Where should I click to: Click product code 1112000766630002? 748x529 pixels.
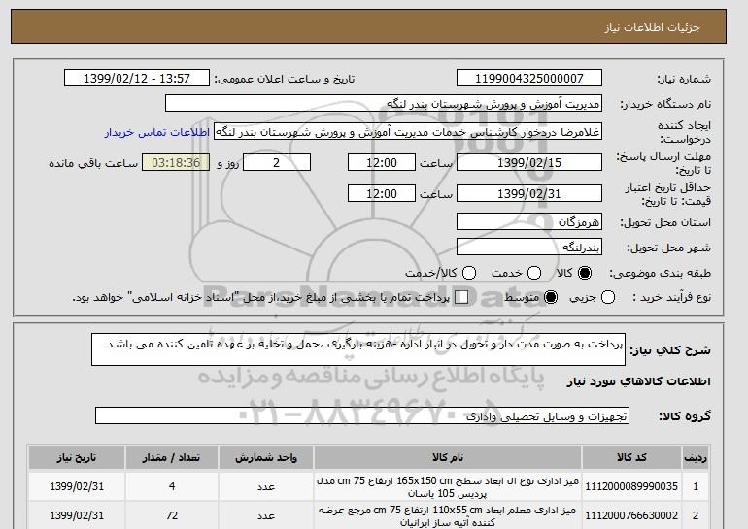tap(631, 515)
